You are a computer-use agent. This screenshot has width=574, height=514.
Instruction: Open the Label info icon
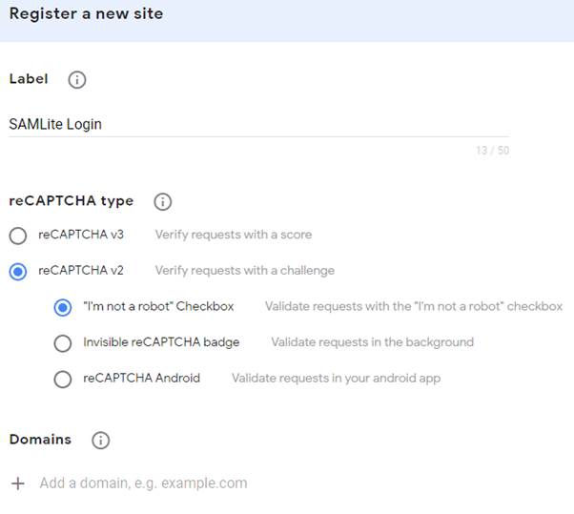pyautogui.click(x=77, y=79)
